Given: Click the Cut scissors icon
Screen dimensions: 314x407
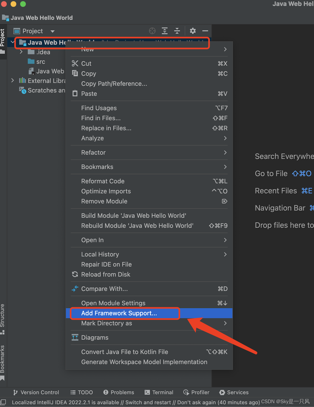Looking at the screenshot, I should pos(75,63).
